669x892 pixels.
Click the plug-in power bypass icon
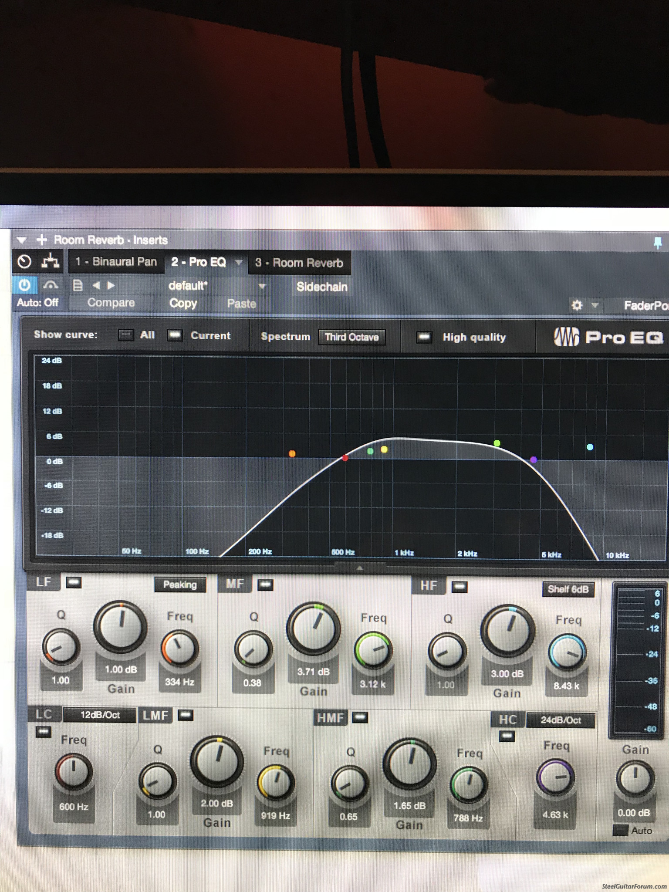click(24, 285)
